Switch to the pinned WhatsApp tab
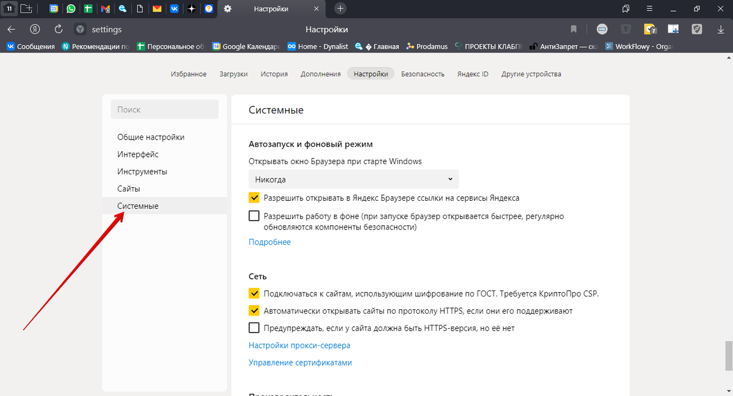Image resolution: width=733 pixels, height=396 pixels. tap(71, 9)
